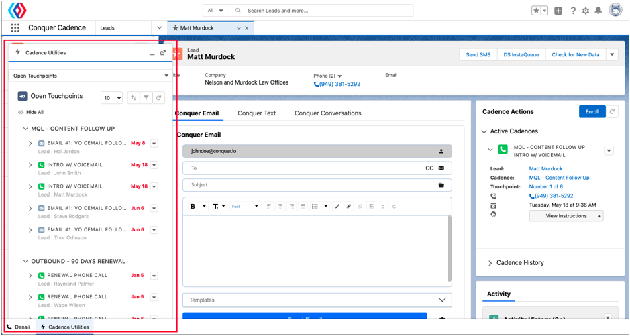
Task: Open the Templates dropdown
Action: [317, 300]
